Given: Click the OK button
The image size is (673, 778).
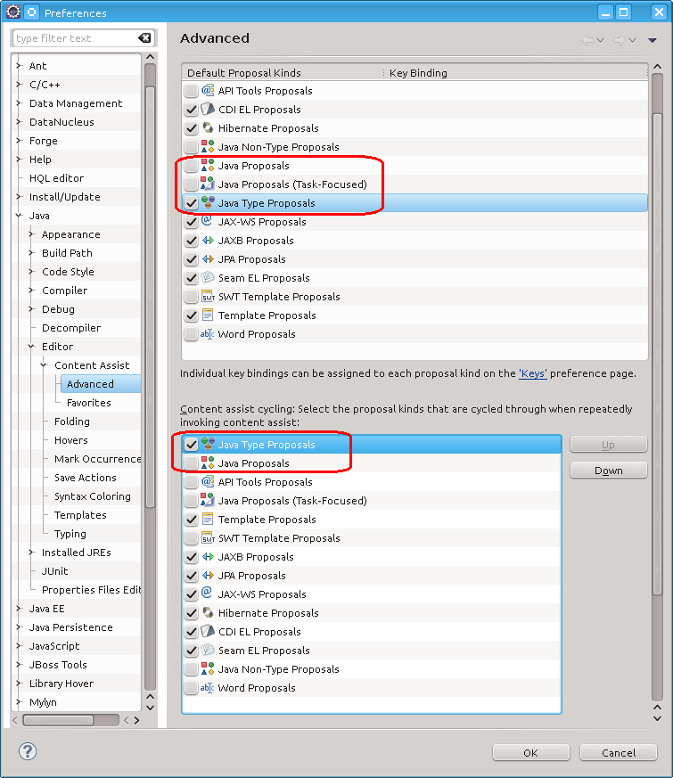Looking at the screenshot, I should [530, 753].
